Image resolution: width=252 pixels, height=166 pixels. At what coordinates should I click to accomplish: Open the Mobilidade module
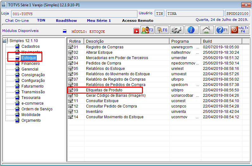pyautogui.click(x=31, y=115)
